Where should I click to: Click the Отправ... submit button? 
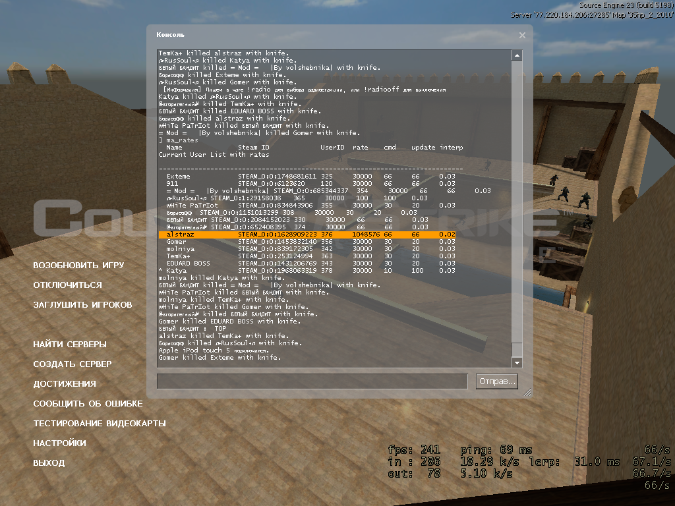[497, 381]
